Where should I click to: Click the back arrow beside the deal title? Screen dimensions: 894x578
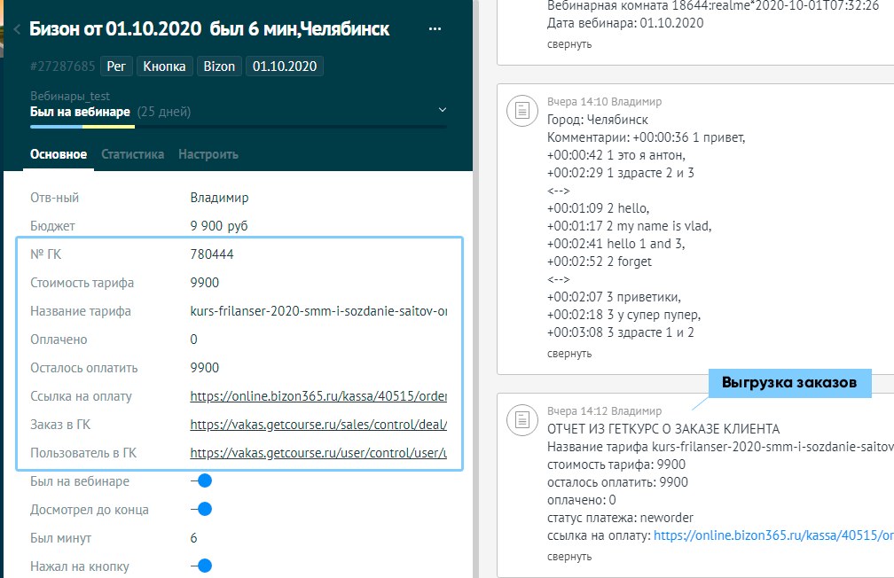[x=18, y=30]
